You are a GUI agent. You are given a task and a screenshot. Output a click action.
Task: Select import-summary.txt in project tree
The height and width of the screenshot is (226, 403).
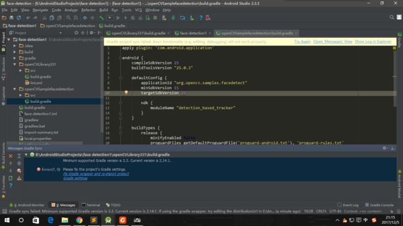click(x=41, y=133)
